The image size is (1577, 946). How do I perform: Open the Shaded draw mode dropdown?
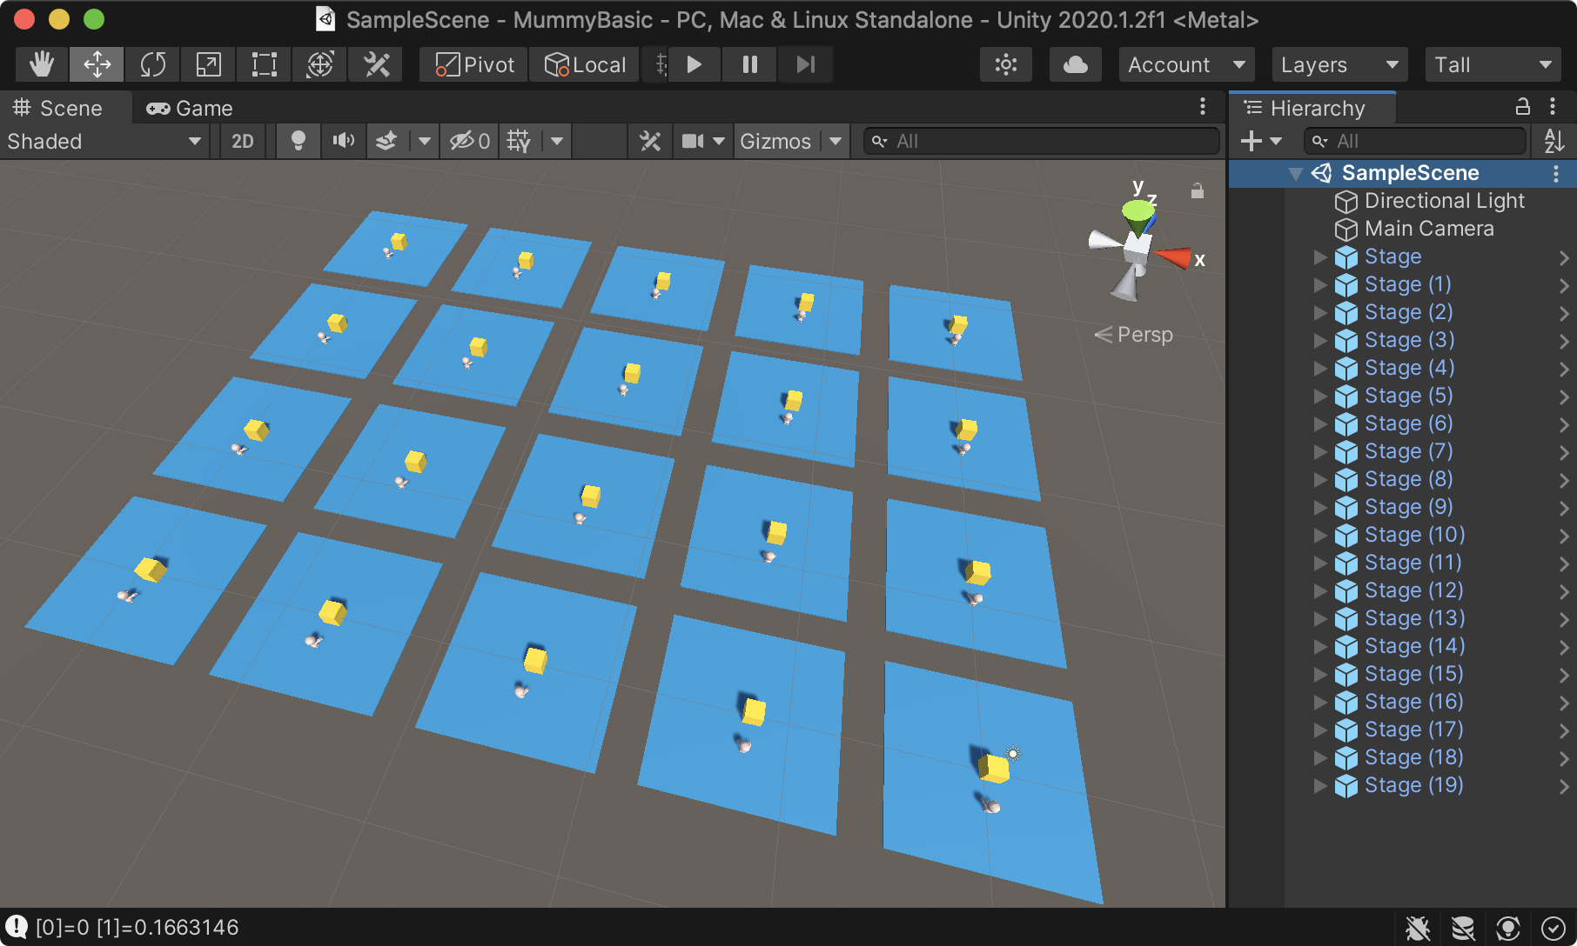104,141
